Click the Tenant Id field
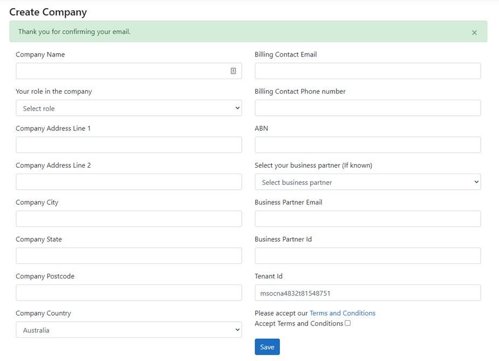The height and width of the screenshot is (361, 499). tap(367, 293)
